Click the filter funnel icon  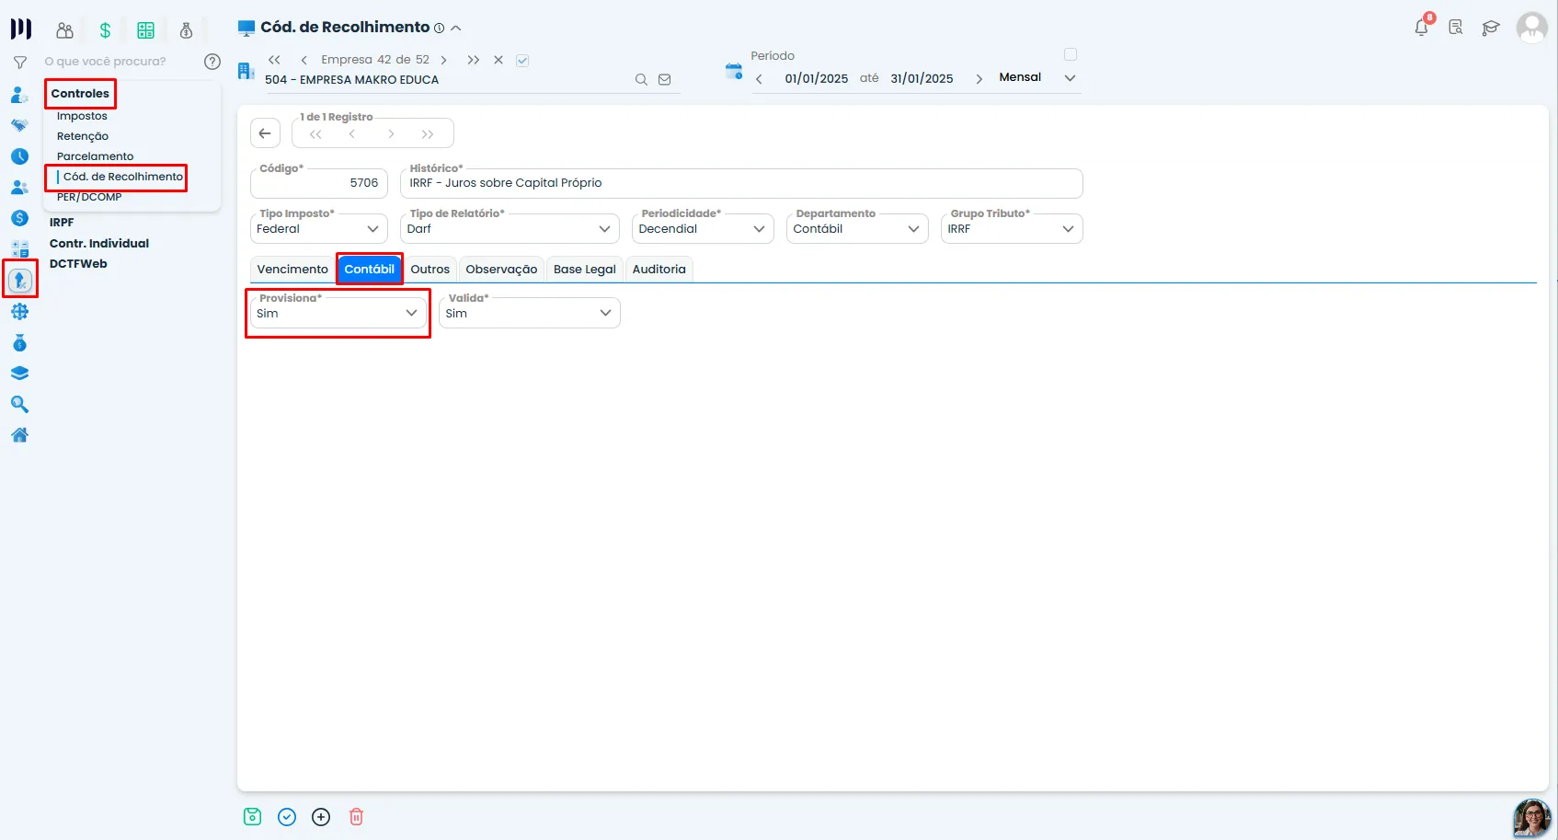pyautogui.click(x=19, y=63)
